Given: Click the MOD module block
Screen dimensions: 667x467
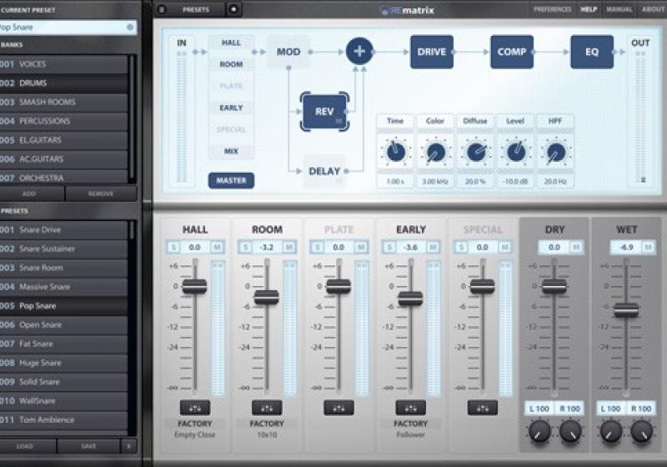Looking at the screenshot, I should click(x=288, y=52).
